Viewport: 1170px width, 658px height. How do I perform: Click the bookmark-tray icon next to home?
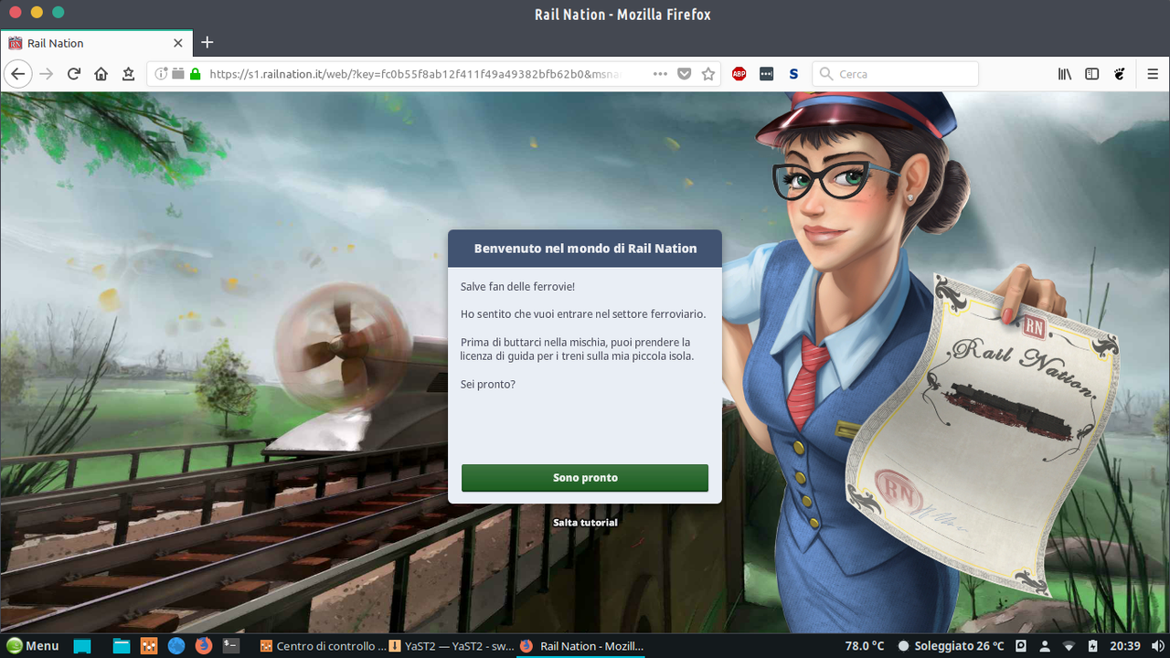tap(129, 74)
